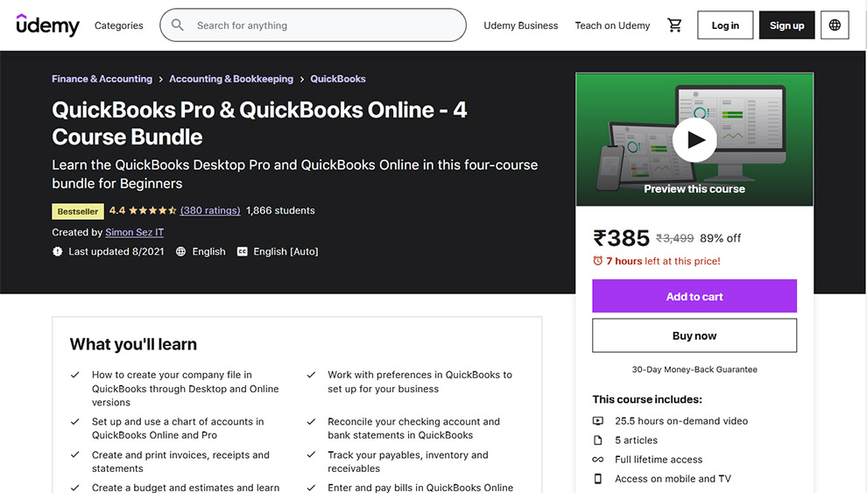Click the '1,866 students' text

tap(280, 210)
